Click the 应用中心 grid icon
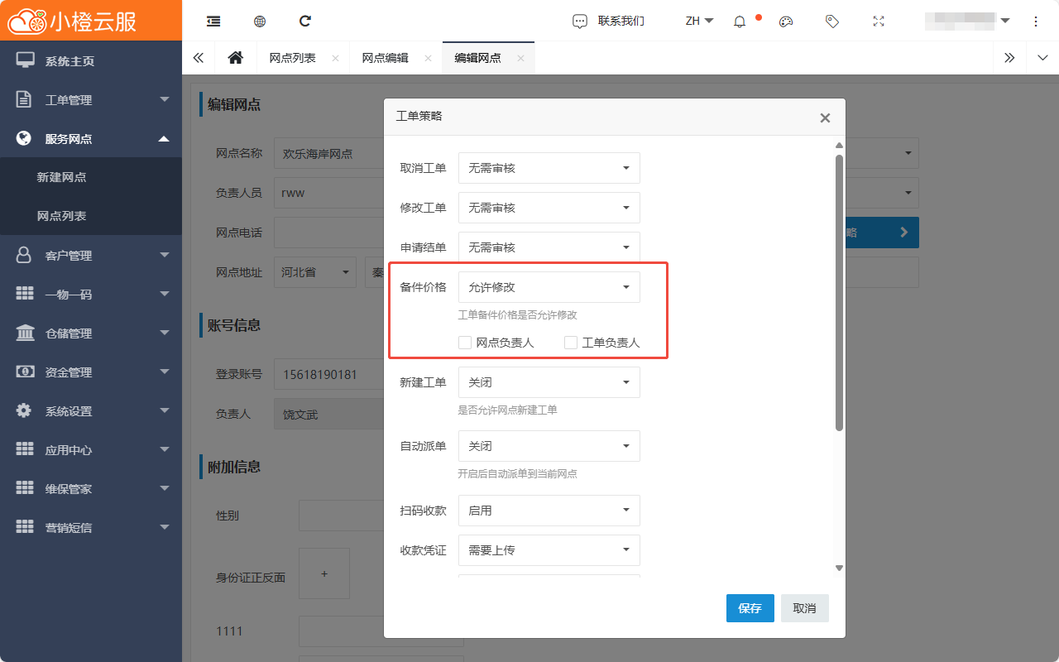 25,449
